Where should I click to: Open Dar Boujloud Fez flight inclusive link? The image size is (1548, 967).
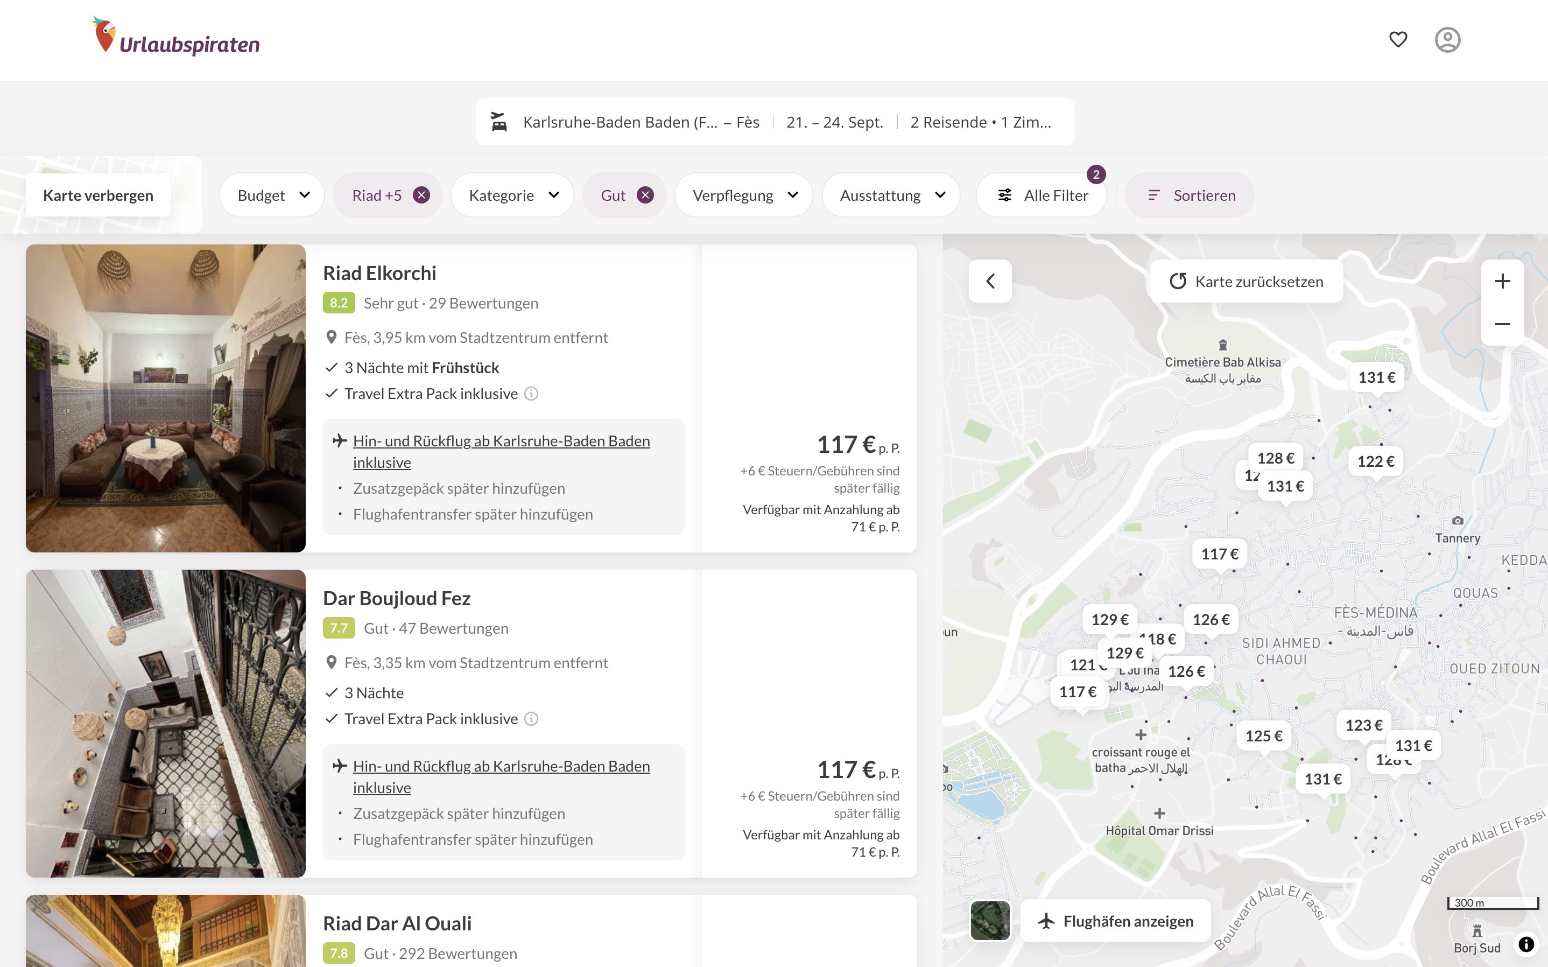pos(502,776)
